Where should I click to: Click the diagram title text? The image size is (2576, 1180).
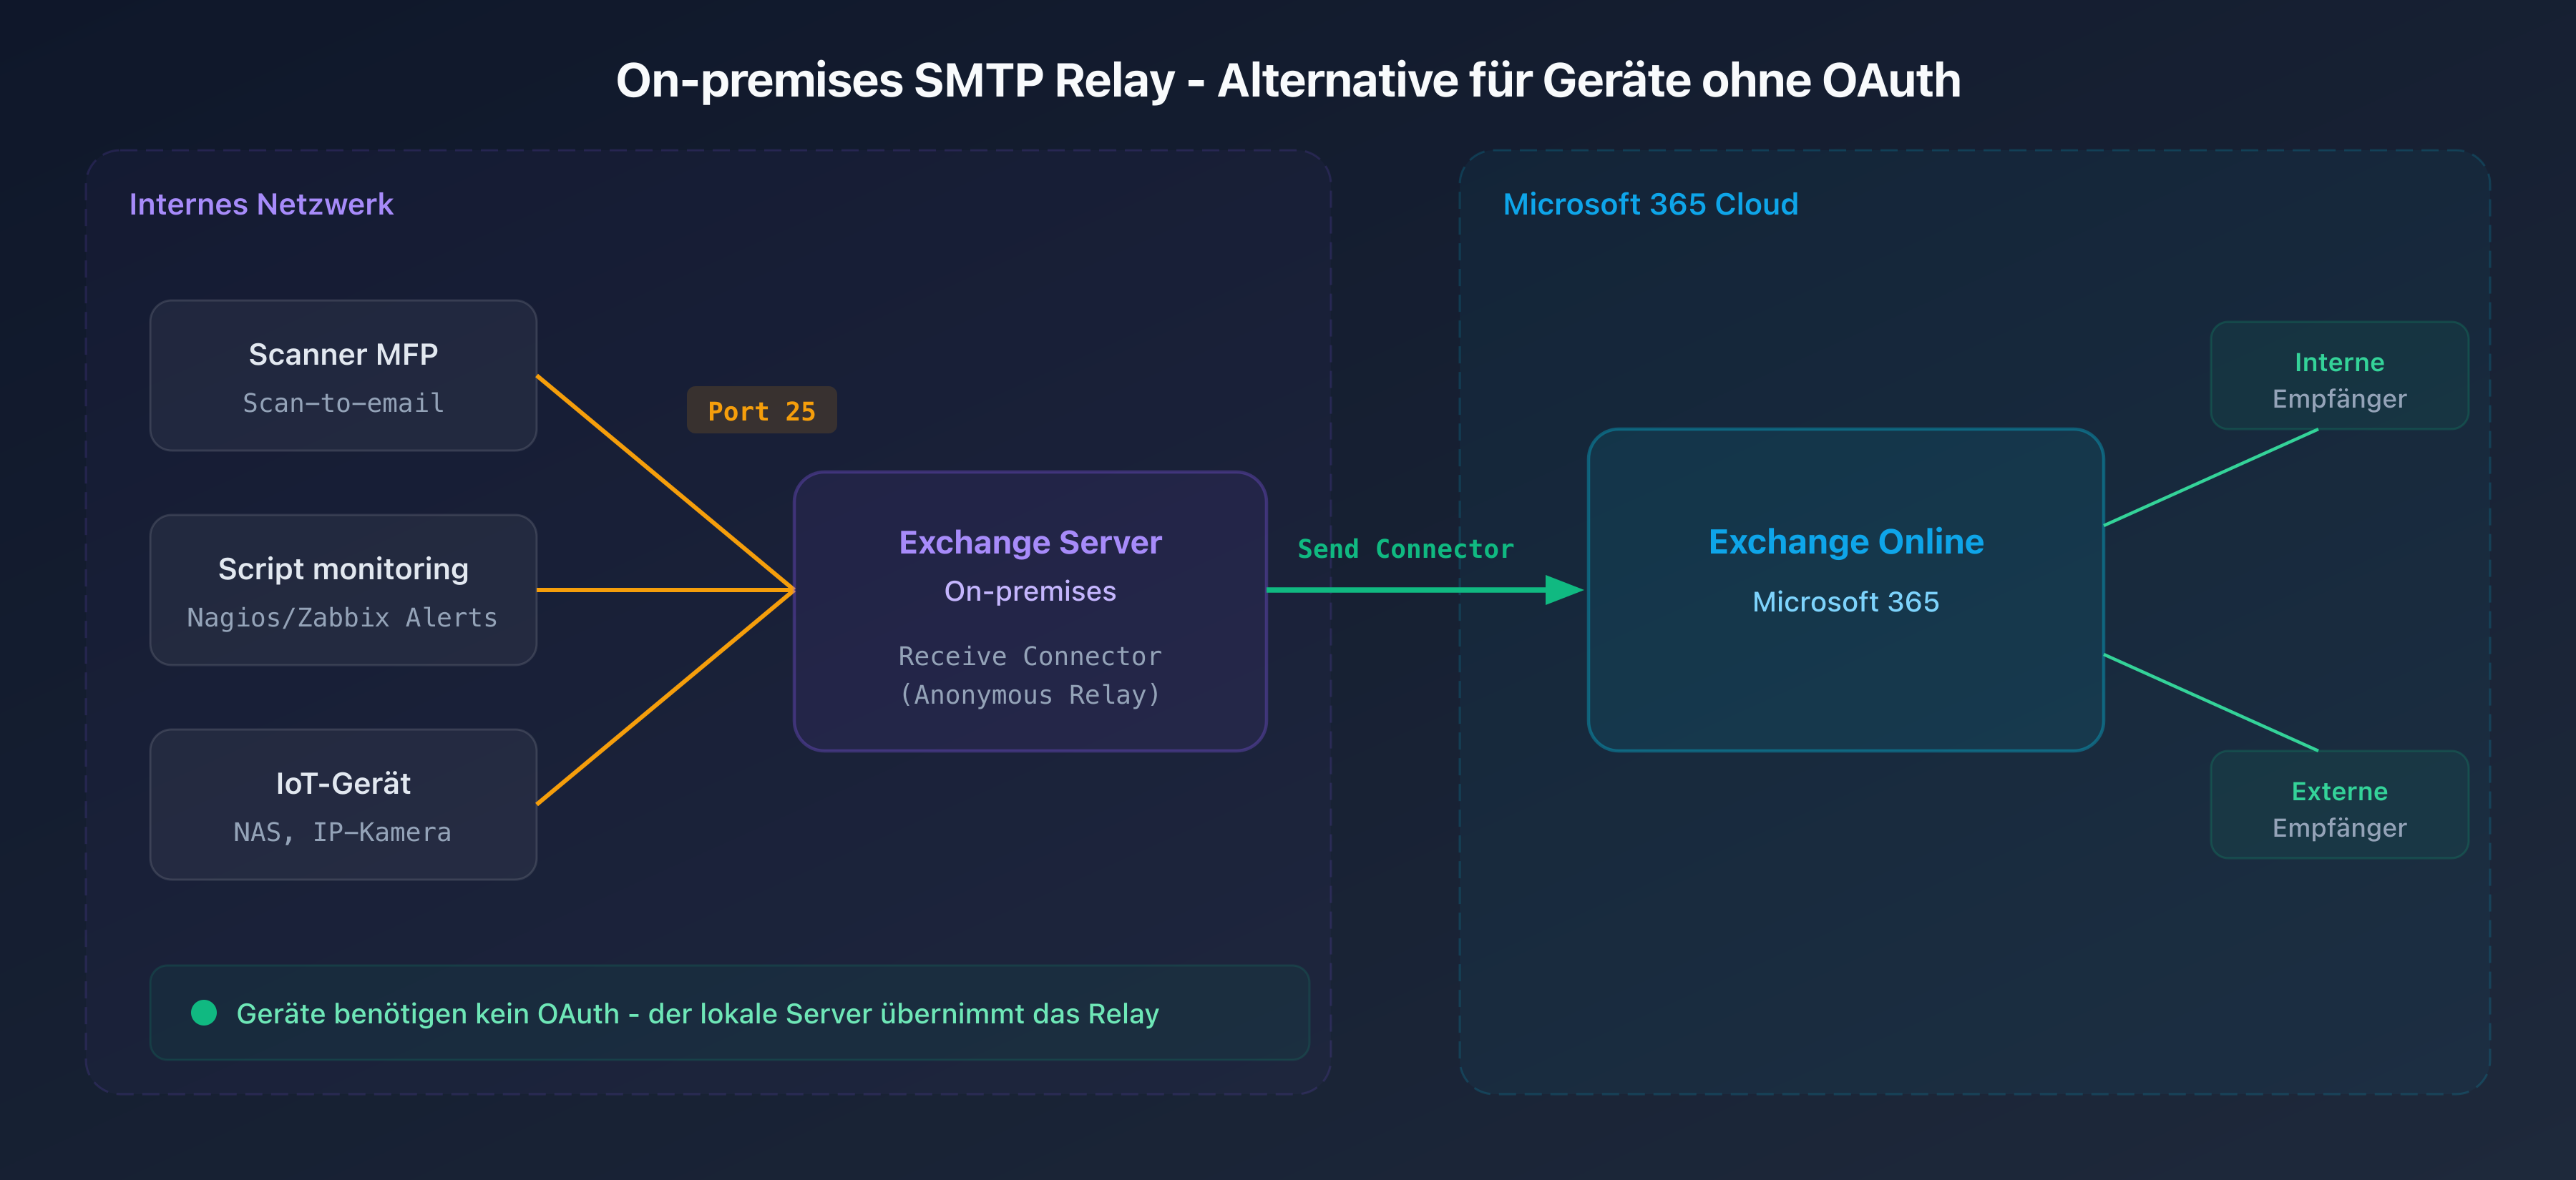tap(1288, 80)
